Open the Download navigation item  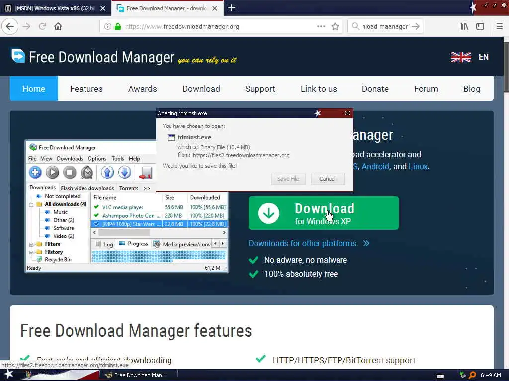coord(201,89)
